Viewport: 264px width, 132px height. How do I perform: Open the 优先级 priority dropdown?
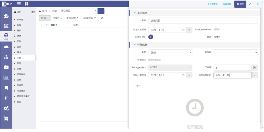pos(236,52)
